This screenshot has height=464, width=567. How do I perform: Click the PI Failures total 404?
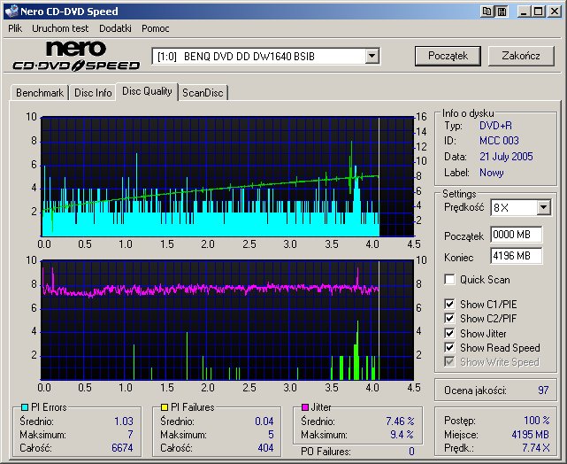pyautogui.click(x=265, y=448)
